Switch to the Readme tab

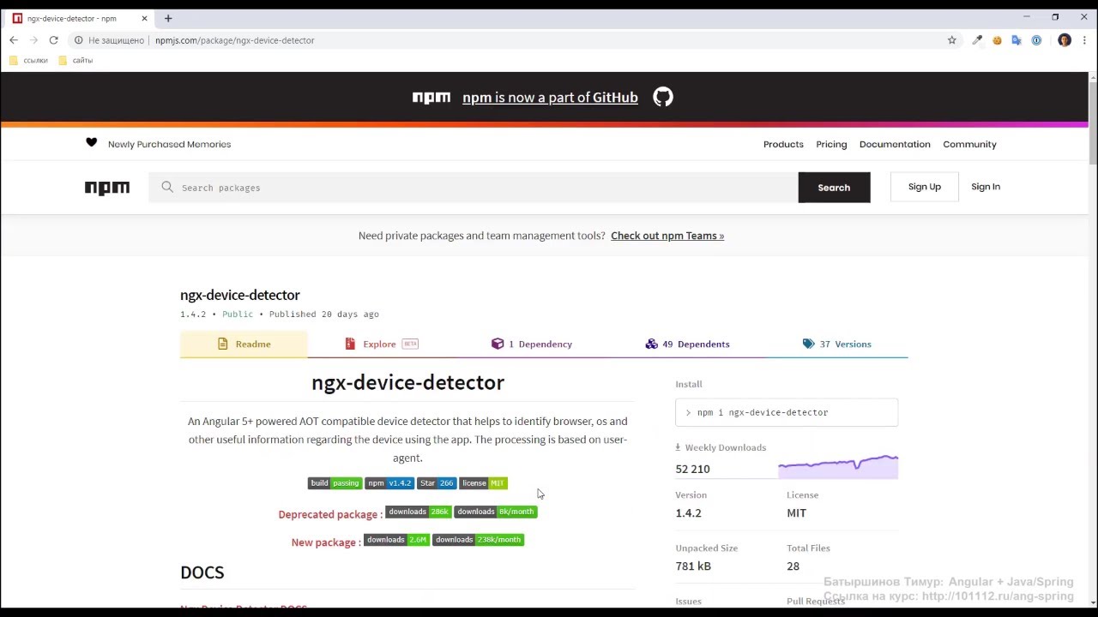tap(244, 344)
